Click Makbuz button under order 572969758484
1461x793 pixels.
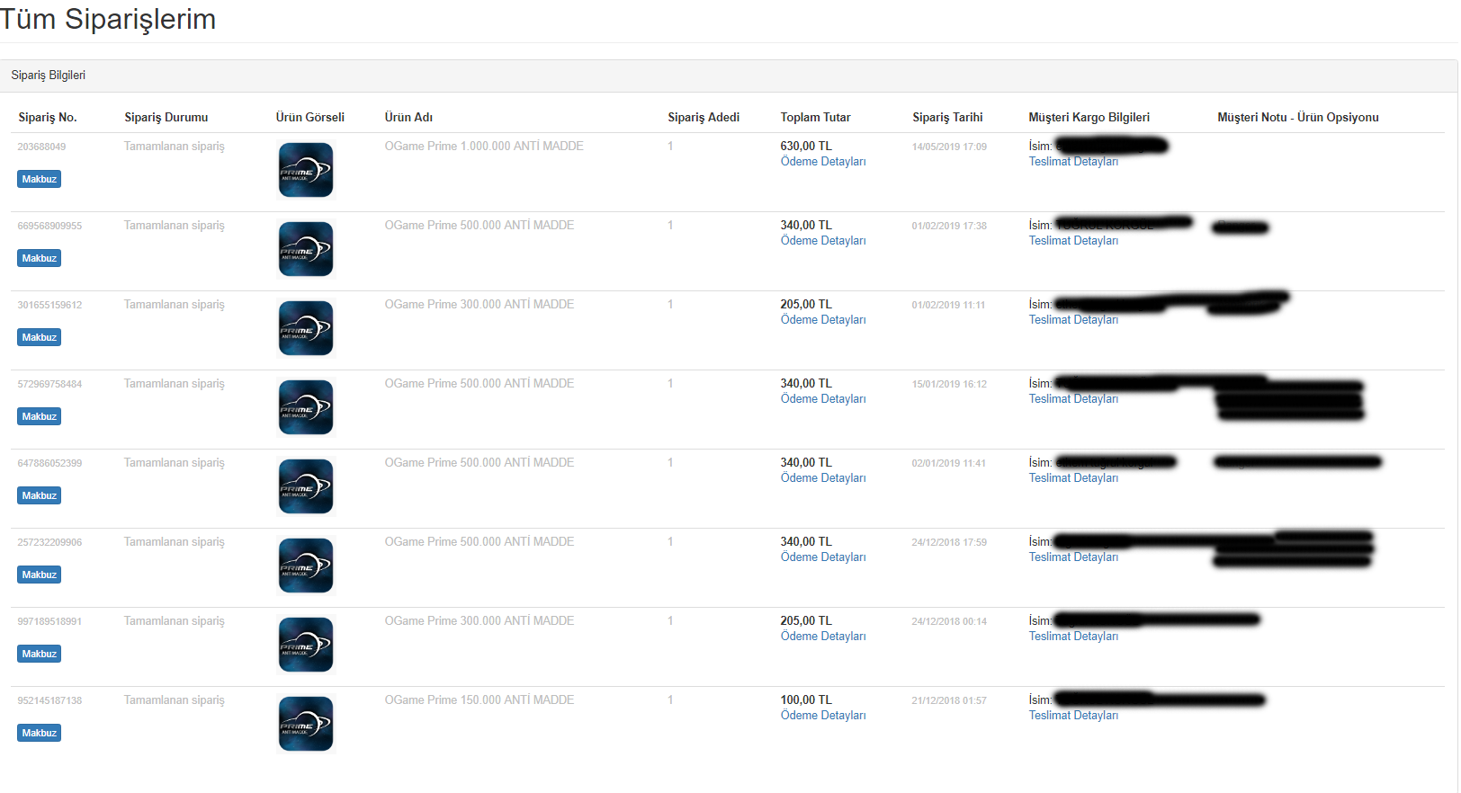tap(39, 416)
